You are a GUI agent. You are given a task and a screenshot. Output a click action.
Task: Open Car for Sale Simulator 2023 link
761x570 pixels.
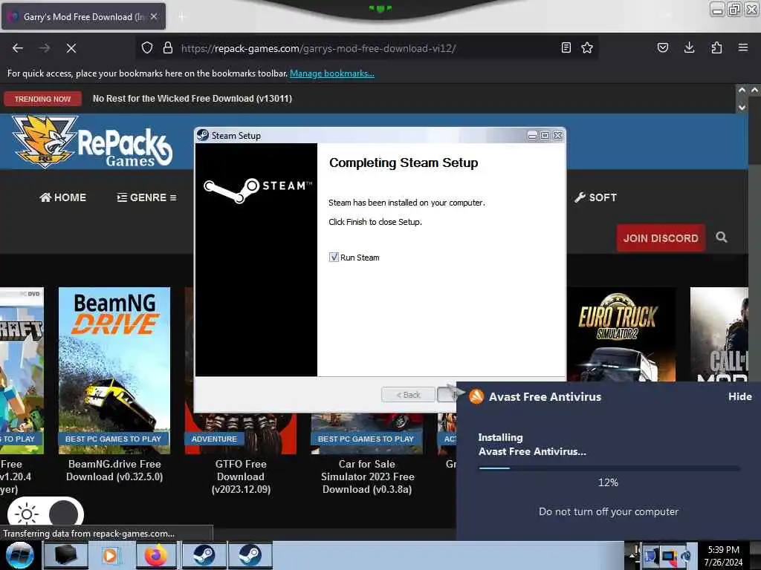tap(367, 476)
